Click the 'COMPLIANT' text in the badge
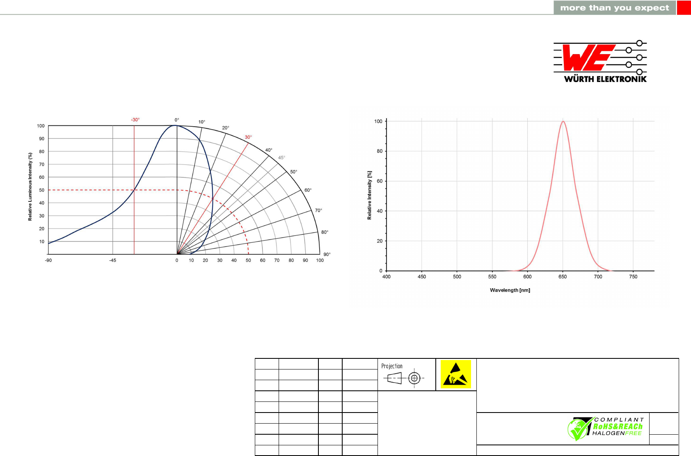 coord(619,420)
